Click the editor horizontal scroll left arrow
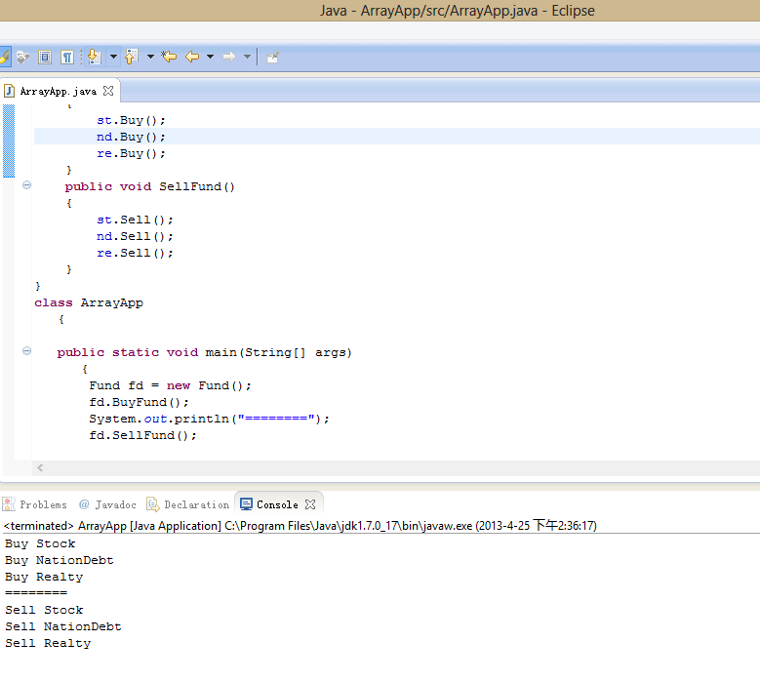The height and width of the screenshot is (682, 760). click(x=40, y=467)
